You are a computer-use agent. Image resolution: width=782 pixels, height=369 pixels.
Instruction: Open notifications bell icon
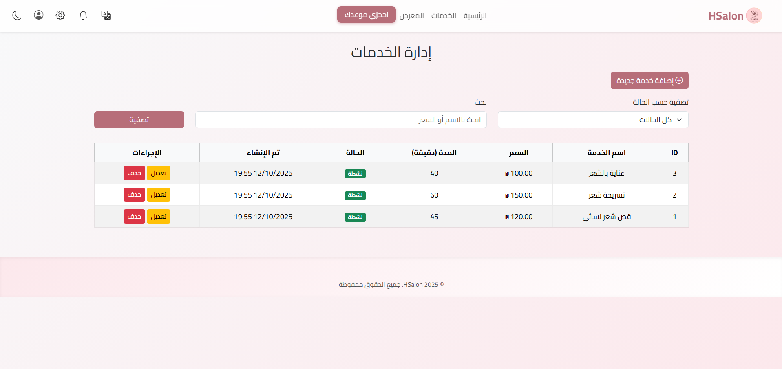83,15
